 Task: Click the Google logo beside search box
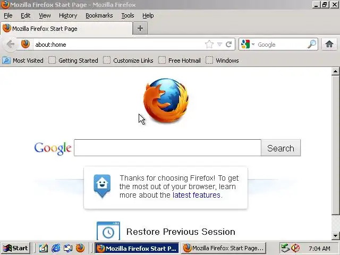click(x=53, y=148)
